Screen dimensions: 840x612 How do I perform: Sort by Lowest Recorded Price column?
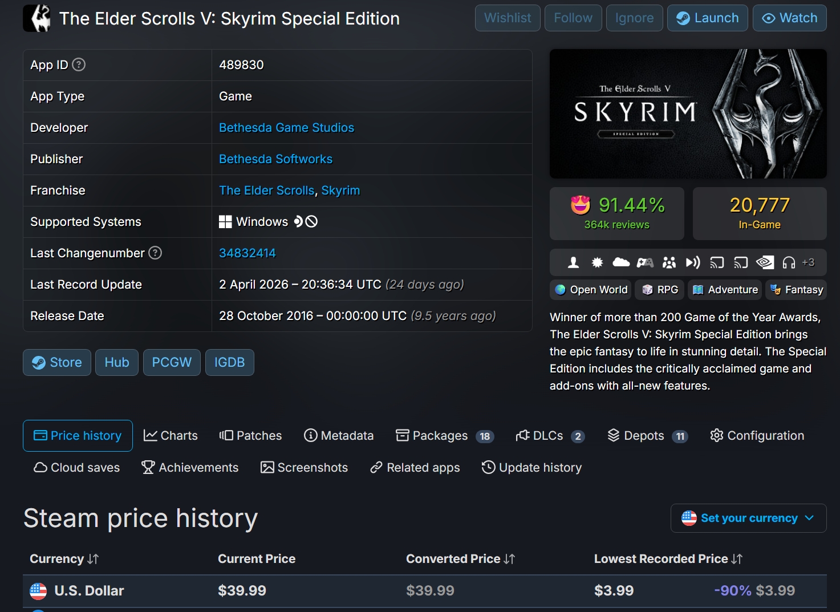[668, 559]
